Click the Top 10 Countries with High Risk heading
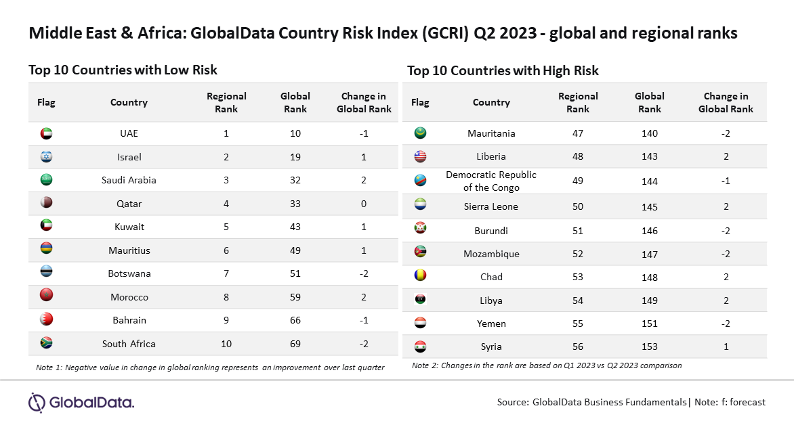The width and height of the screenshot is (794, 425). (x=503, y=70)
